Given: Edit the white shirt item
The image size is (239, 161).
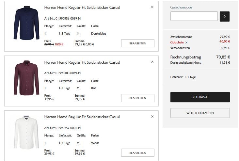Looking at the screenshot, I should click(x=137, y=153).
